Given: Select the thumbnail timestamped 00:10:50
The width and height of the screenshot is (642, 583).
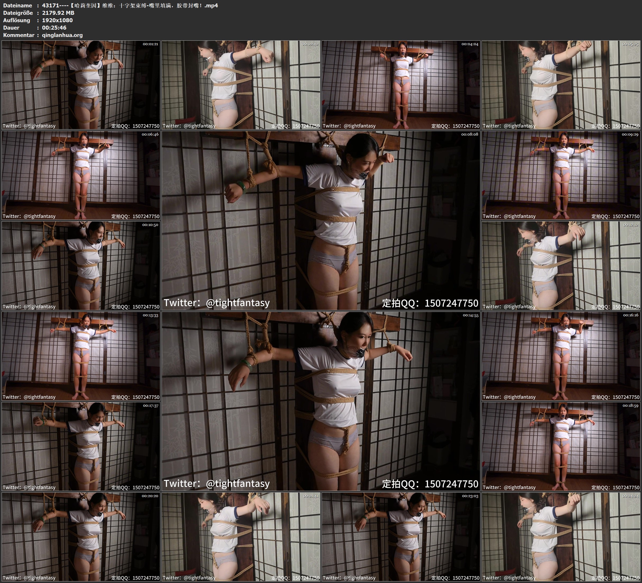Looking at the screenshot, I should point(81,265).
